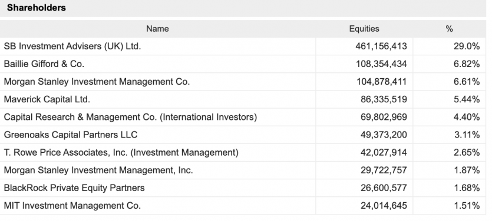Click the 24,014,645 equities value
Viewport: 492px width, 221px height.
point(384,206)
